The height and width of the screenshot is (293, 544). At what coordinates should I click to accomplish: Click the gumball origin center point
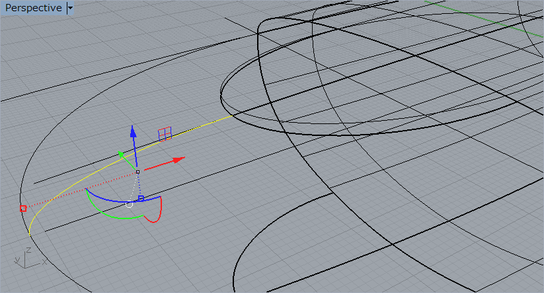pyautogui.click(x=137, y=172)
